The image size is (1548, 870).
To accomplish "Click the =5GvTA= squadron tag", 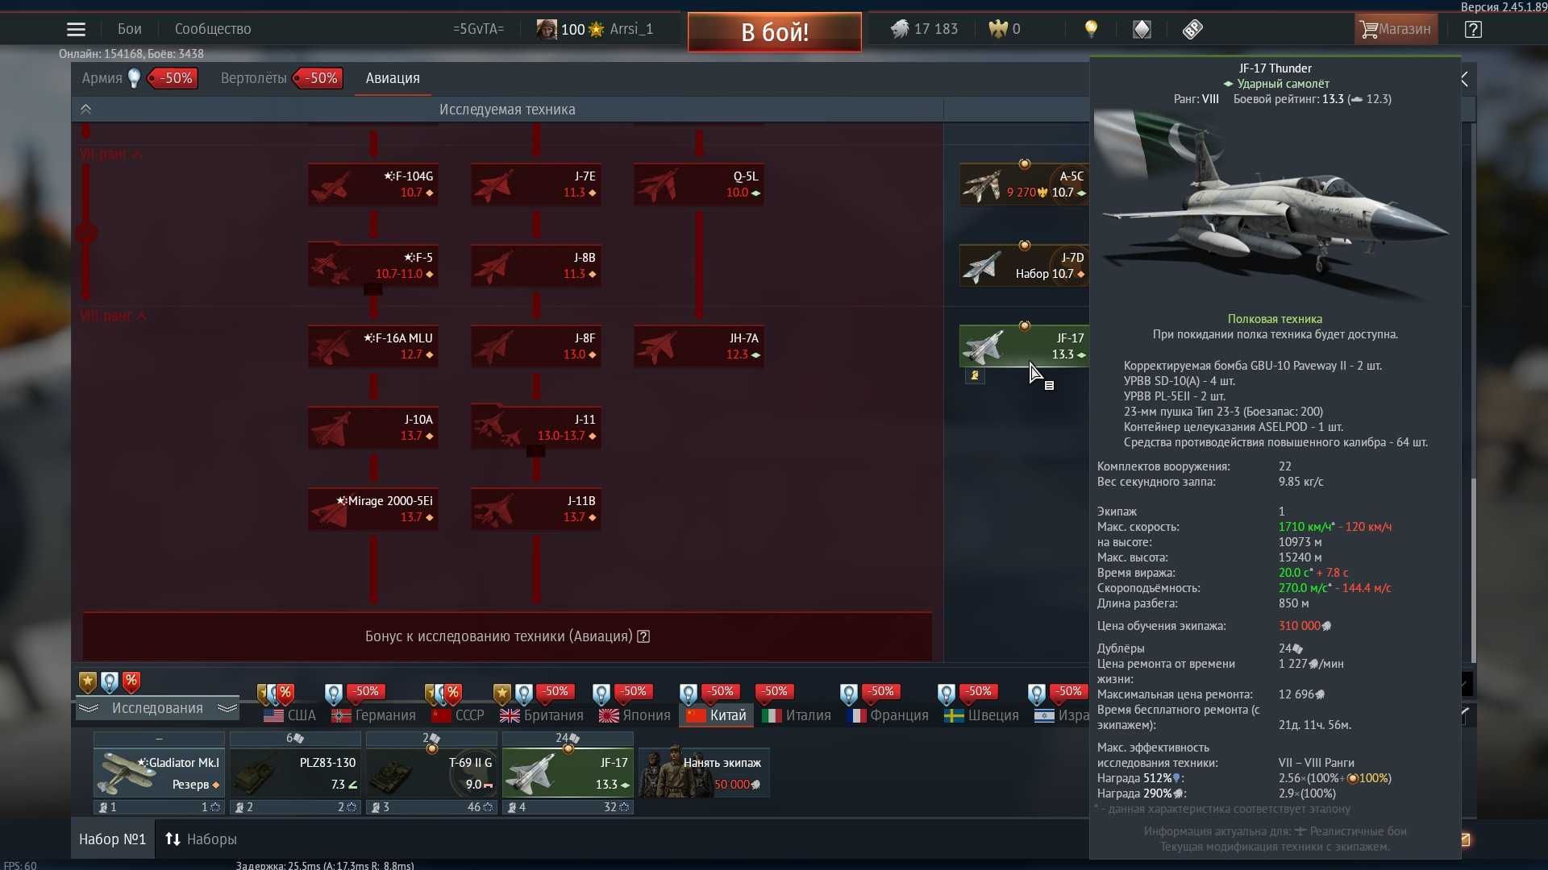I will point(478,29).
